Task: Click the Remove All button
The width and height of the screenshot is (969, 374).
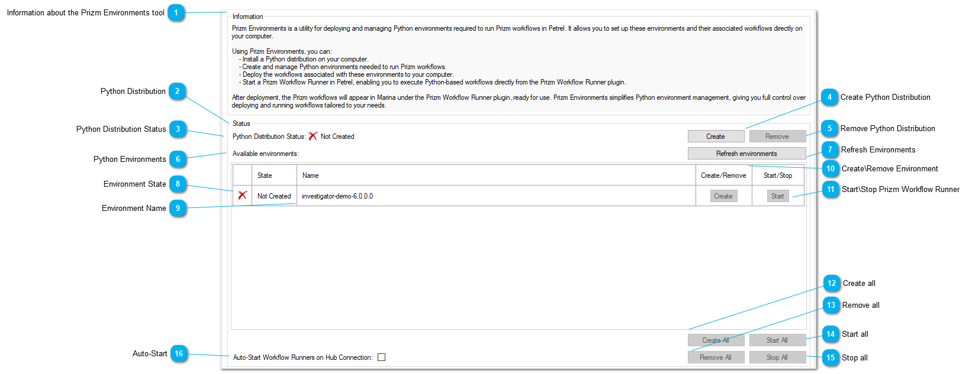Action: click(x=716, y=357)
